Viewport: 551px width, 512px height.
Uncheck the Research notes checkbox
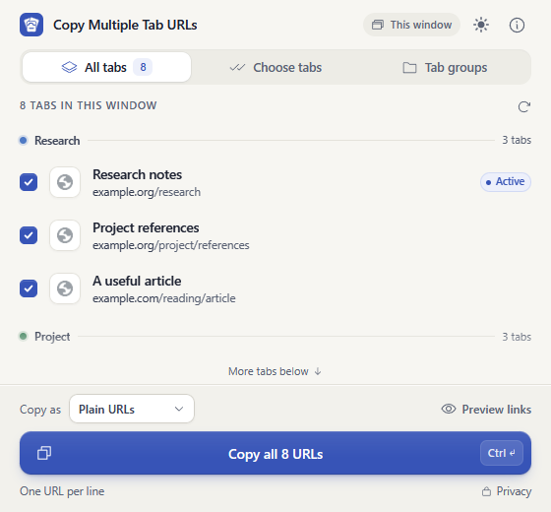[x=29, y=182]
